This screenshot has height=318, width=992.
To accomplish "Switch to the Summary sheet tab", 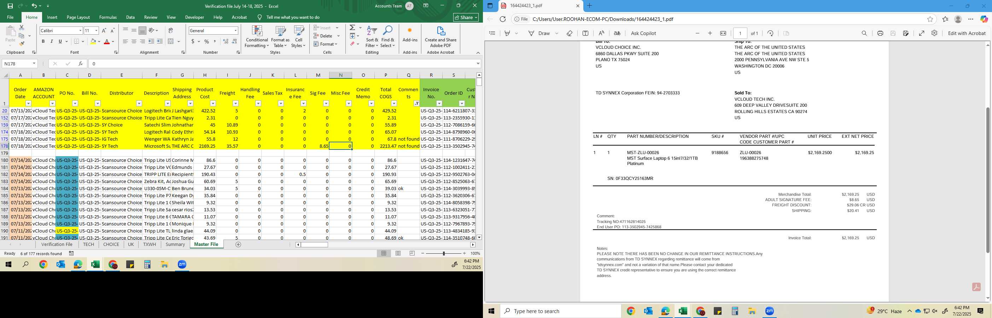I will [175, 245].
